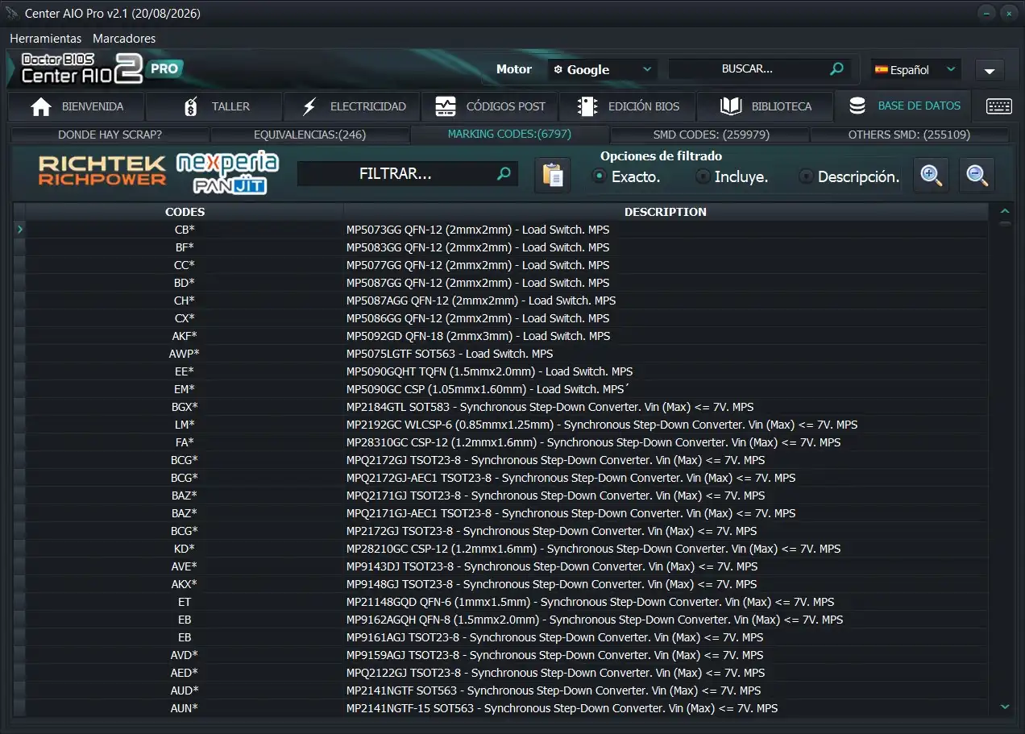
Task: Select the code cell BGX*
Action: click(185, 407)
